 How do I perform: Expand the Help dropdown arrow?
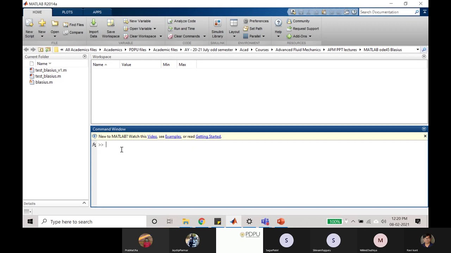tap(278, 36)
